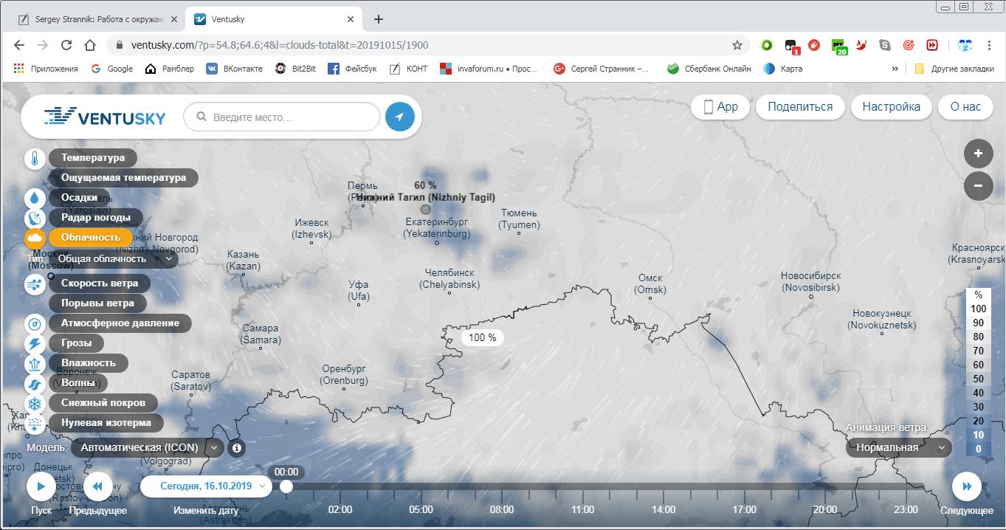Start playback with the Пуск button
This screenshot has width=1006, height=530.
[x=41, y=486]
